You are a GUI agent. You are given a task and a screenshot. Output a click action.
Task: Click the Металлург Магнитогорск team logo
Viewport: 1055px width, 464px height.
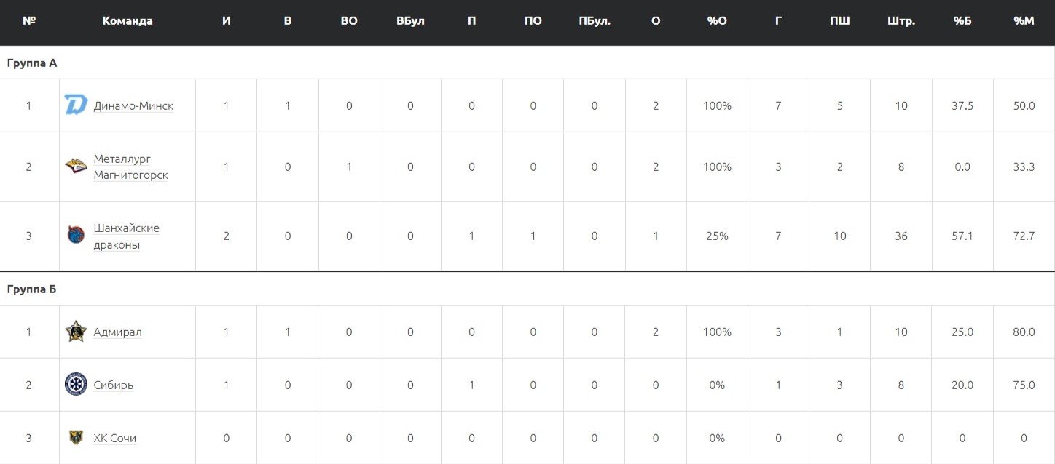pyautogui.click(x=76, y=167)
